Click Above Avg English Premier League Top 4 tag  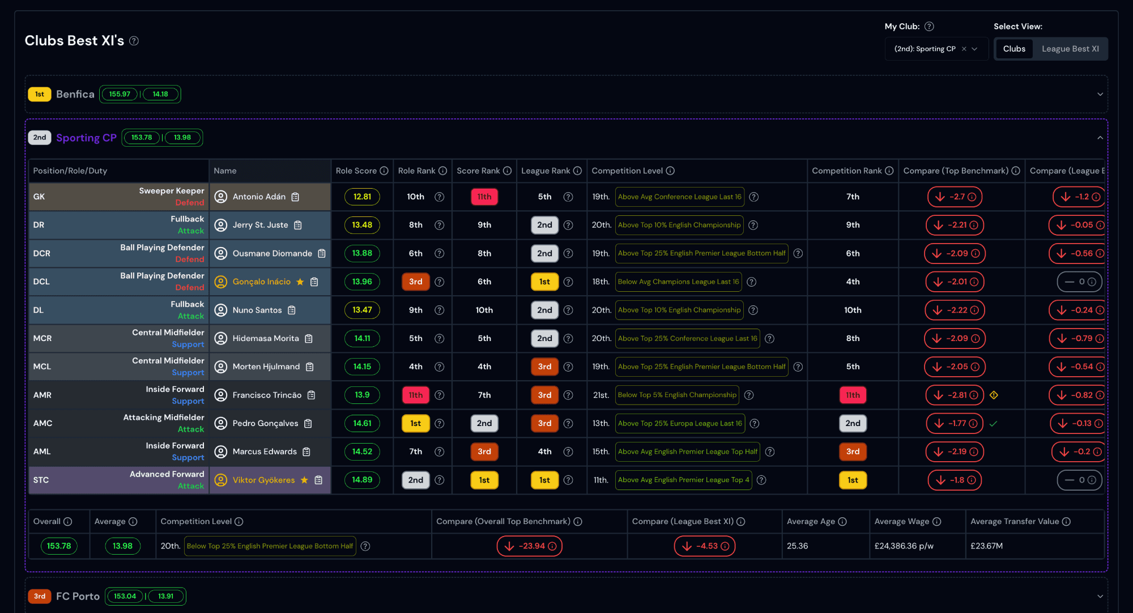tap(684, 480)
